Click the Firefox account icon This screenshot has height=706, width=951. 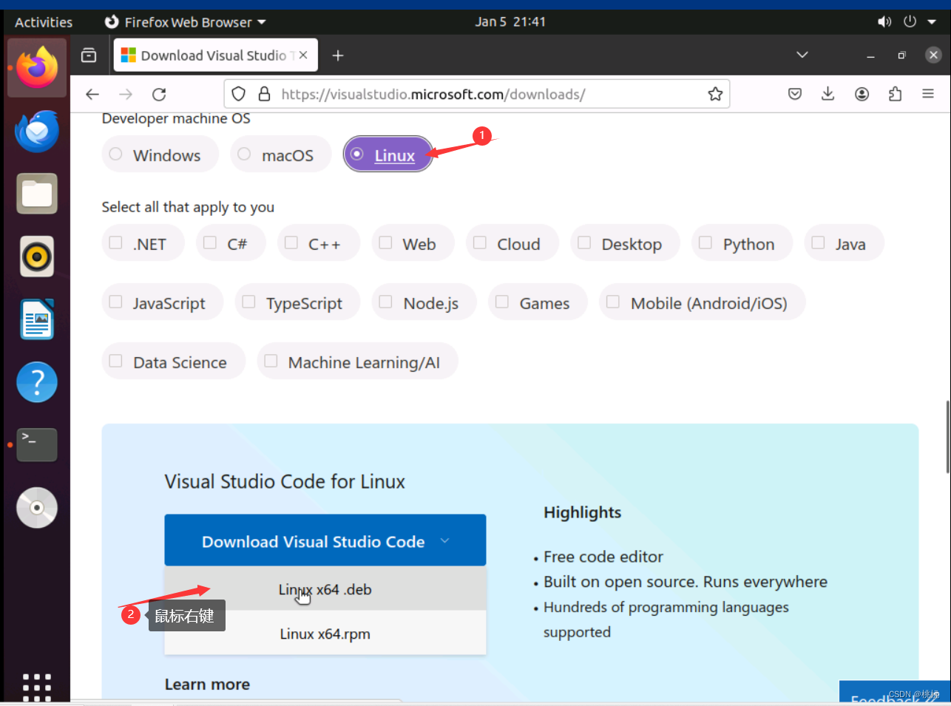tap(862, 94)
